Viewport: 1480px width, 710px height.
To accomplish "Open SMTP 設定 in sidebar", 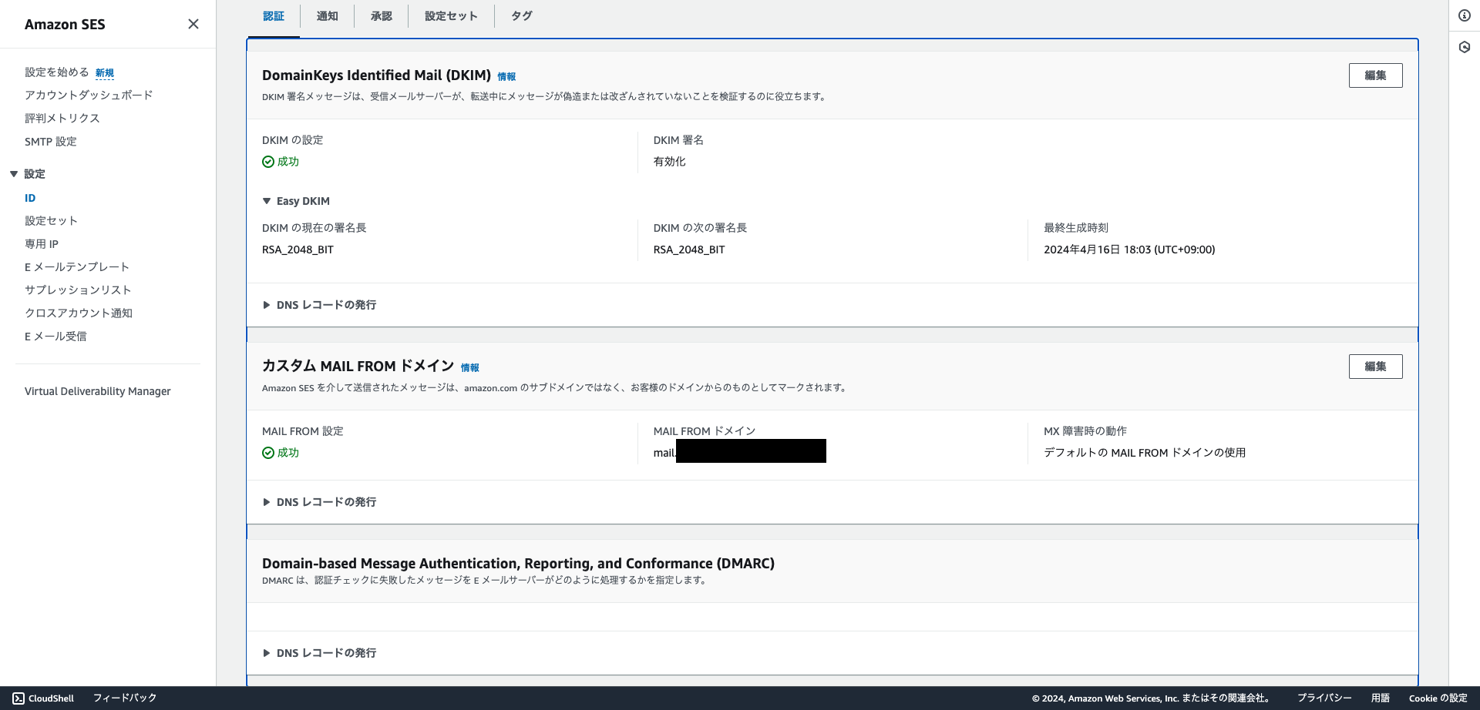I will (51, 142).
